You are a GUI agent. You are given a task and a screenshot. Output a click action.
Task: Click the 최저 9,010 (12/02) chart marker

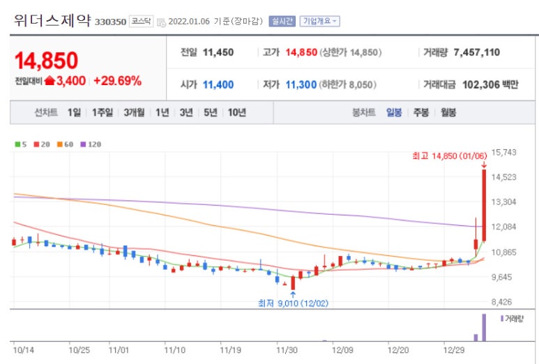tap(294, 303)
